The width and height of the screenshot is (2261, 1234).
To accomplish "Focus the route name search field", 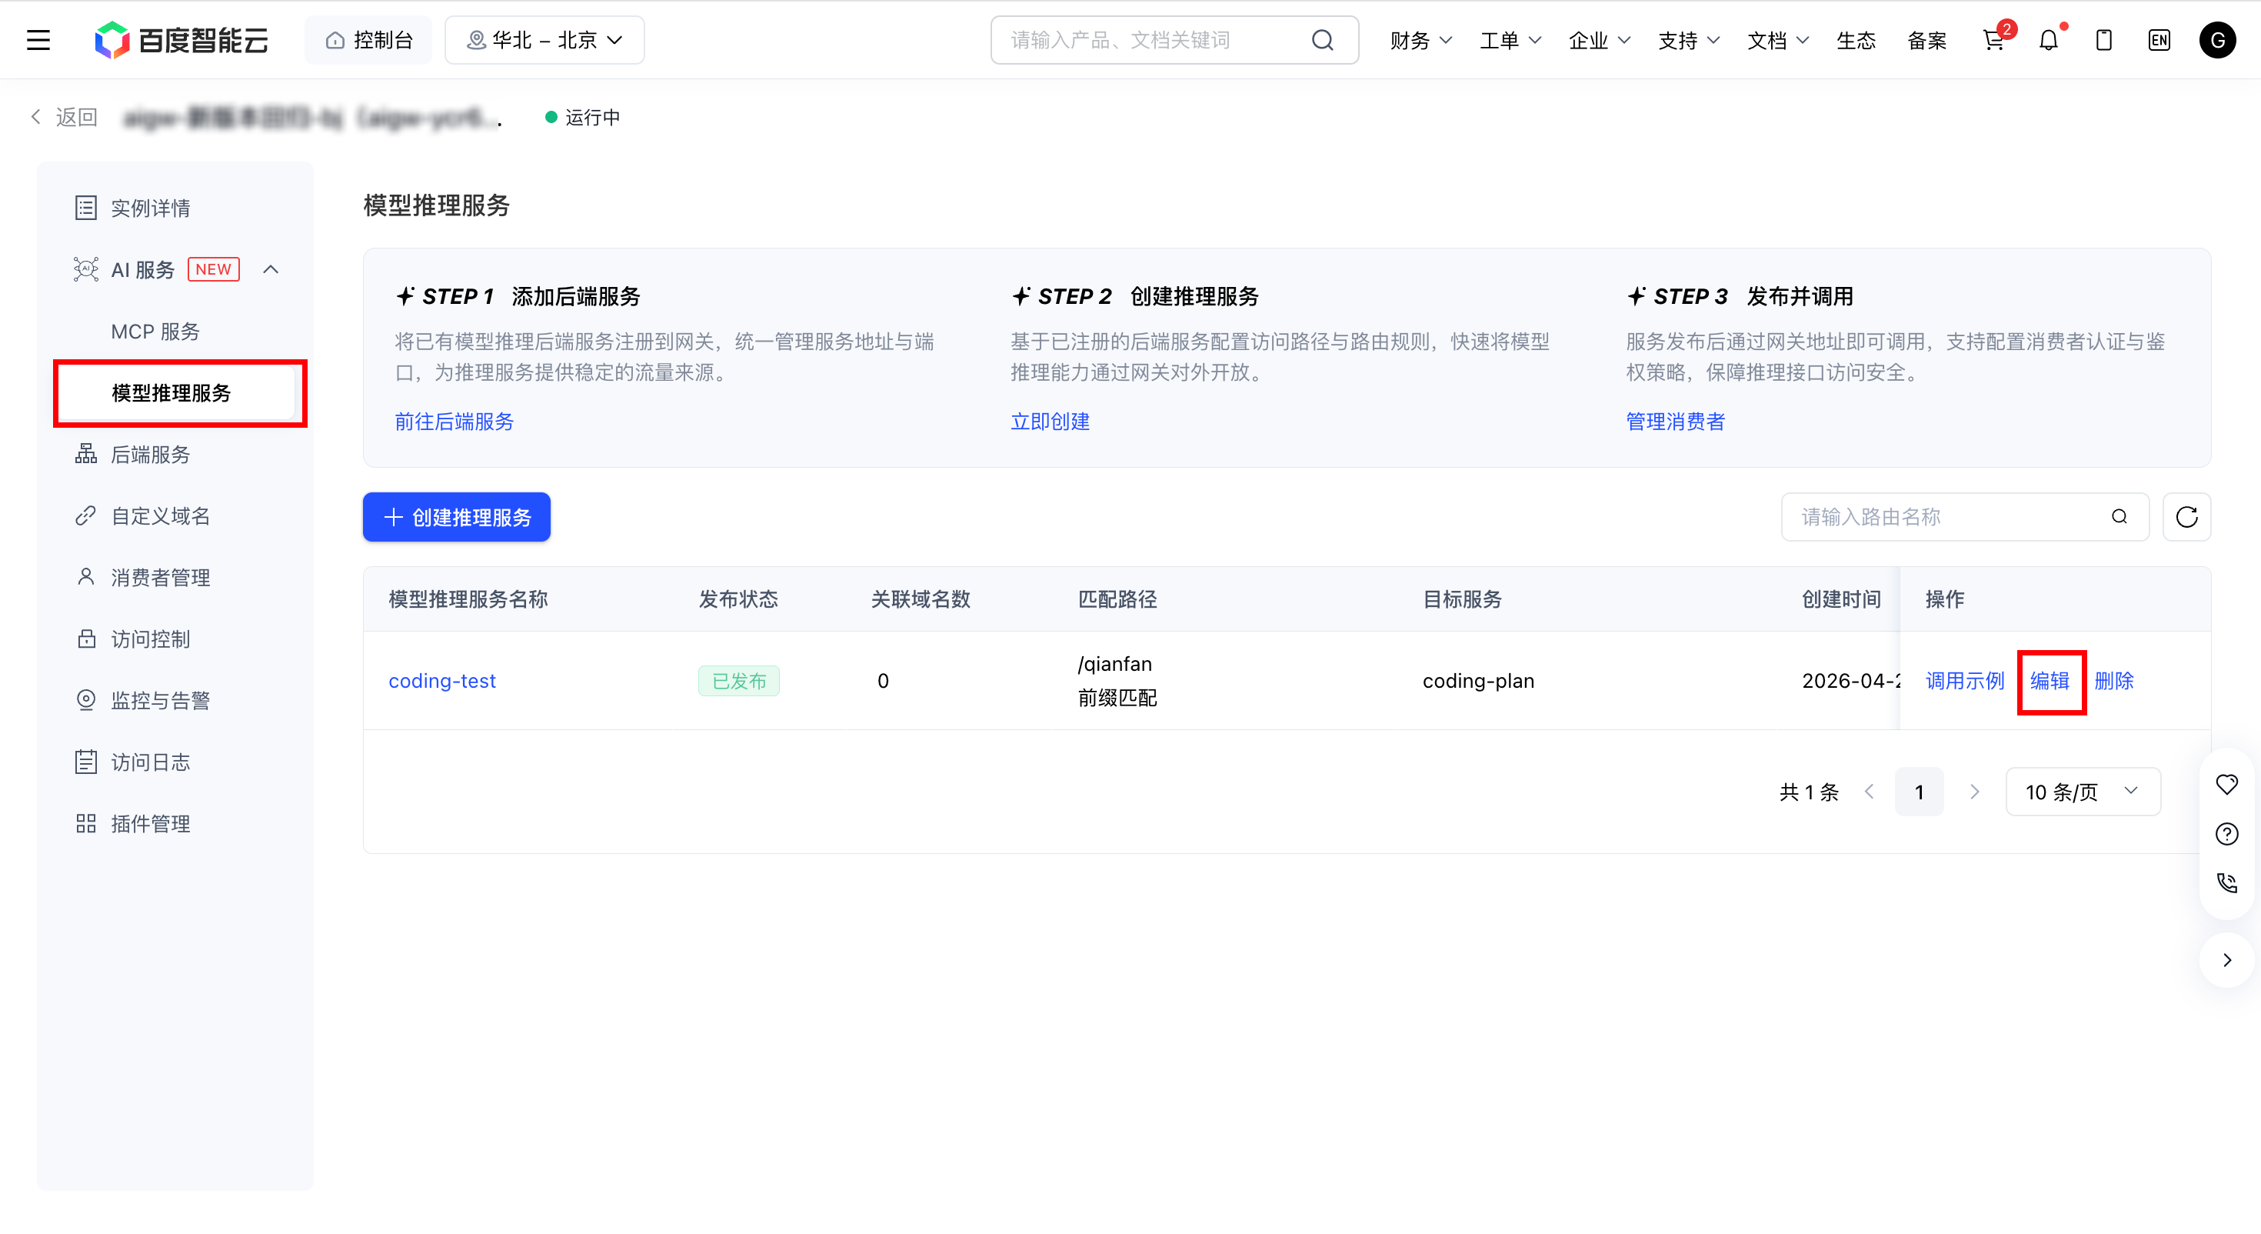I will tap(1964, 517).
